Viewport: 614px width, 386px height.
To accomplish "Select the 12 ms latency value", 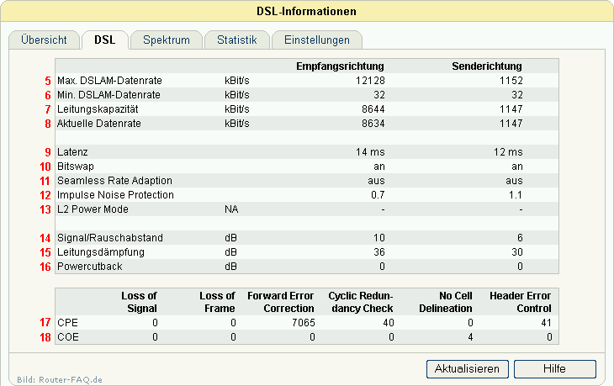I will coord(508,152).
